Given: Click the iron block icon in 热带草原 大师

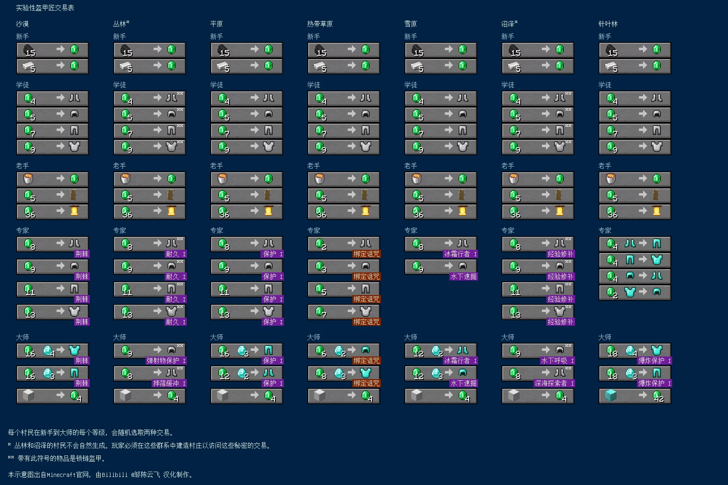Looking at the screenshot, I should 320,395.
